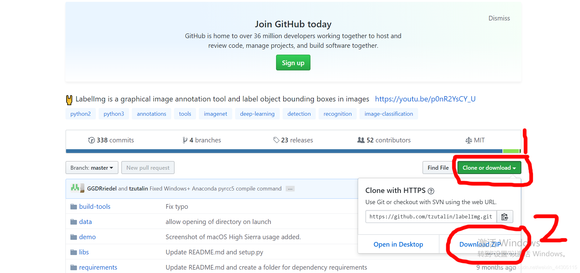Select the python2 topic tag
The height and width of the screenshot is (273, 580).
(x=81, y=114)
